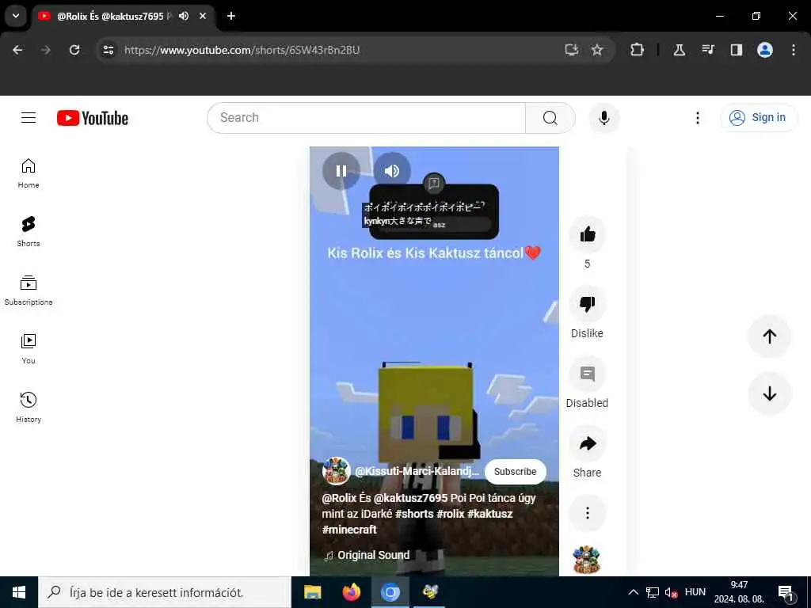This screenshot has height=608, width=811.
Task: Go to YouTube home via logo
Action: (x=93, y=119)
